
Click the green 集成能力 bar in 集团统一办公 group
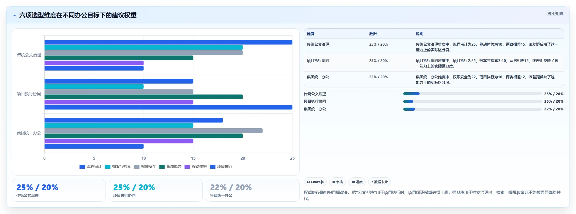(x=143, y=136)
